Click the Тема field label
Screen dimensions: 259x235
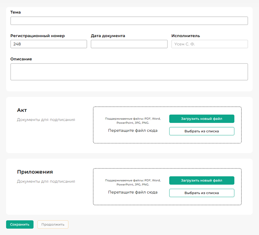pyautogui.click(x=15, y=12)
